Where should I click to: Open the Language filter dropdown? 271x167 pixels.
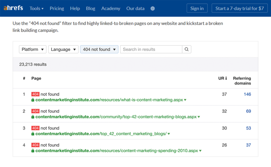coord(63,49)
